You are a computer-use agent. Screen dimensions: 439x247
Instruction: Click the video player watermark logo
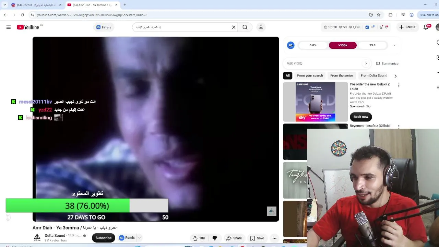[271, 211]
